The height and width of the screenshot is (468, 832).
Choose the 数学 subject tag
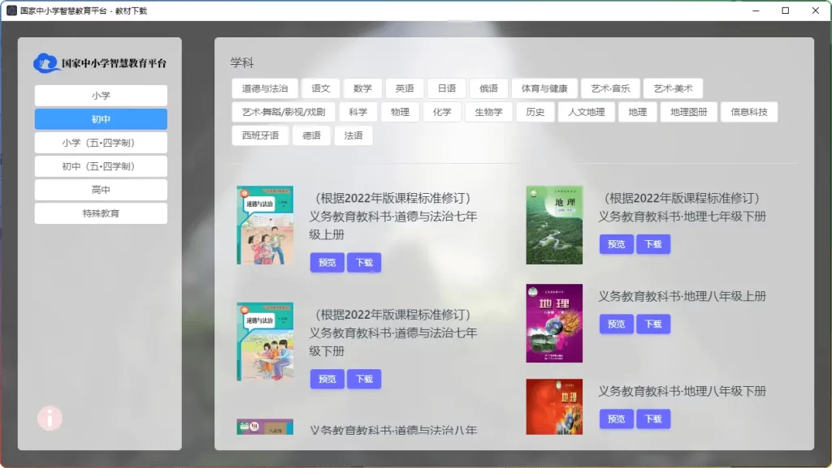[x=362, y=88]
